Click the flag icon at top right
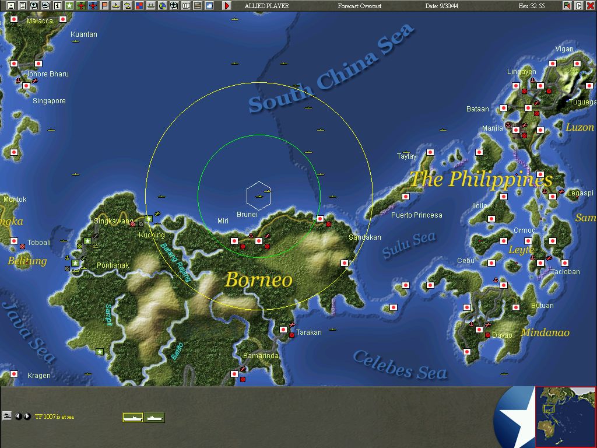Screen dimensions: 597x448 point(567,5)
